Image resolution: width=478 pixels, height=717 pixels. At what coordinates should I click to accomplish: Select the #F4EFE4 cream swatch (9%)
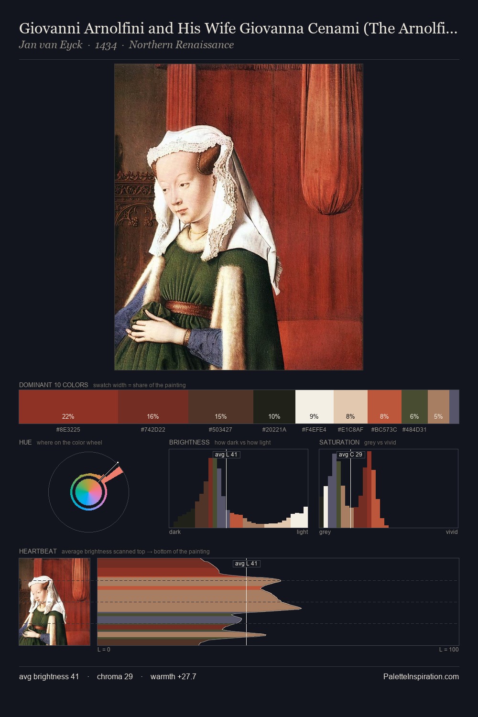[x=315, y=407]
